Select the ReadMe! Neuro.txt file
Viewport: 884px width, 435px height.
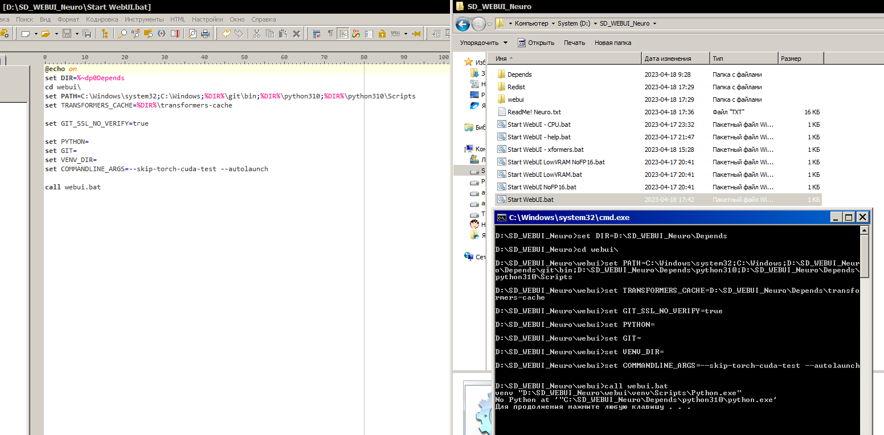click(x=534, y=112)
